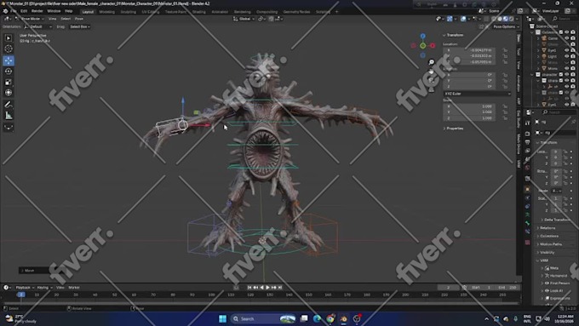The height and width of the screenshot is (326, 579).
Task: Open Google Chrome from the taskbar
Action: pos(330,318)
